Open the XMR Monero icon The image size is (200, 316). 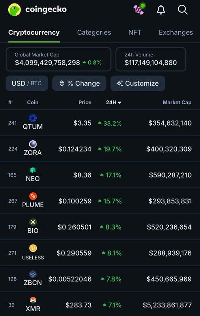[x=33, y=300]
